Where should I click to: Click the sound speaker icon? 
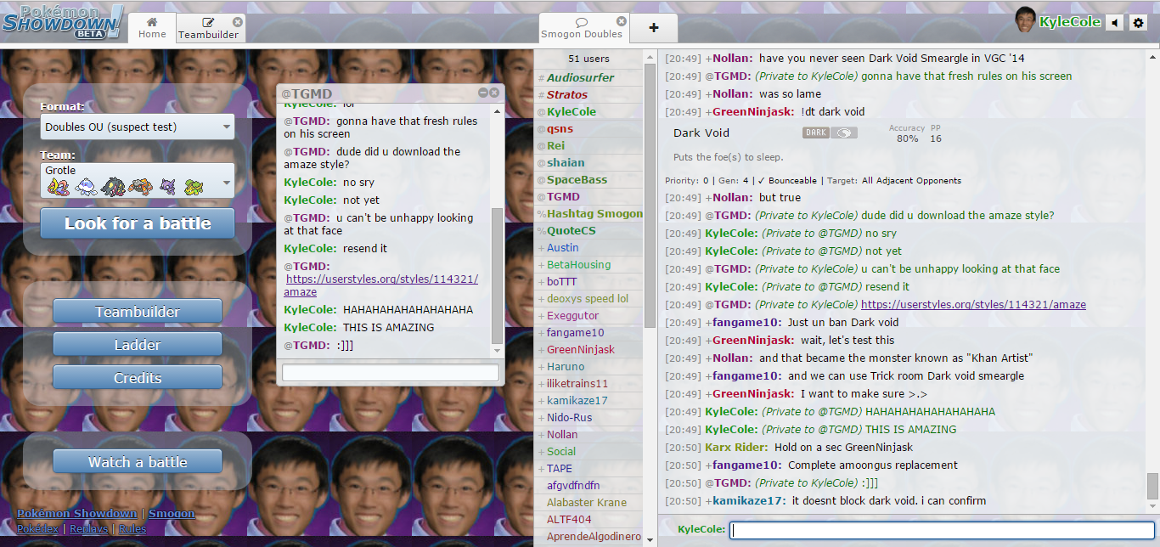(x=1114, y=22)
